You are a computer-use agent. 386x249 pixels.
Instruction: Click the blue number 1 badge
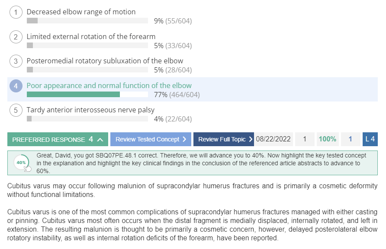point(351,139)
